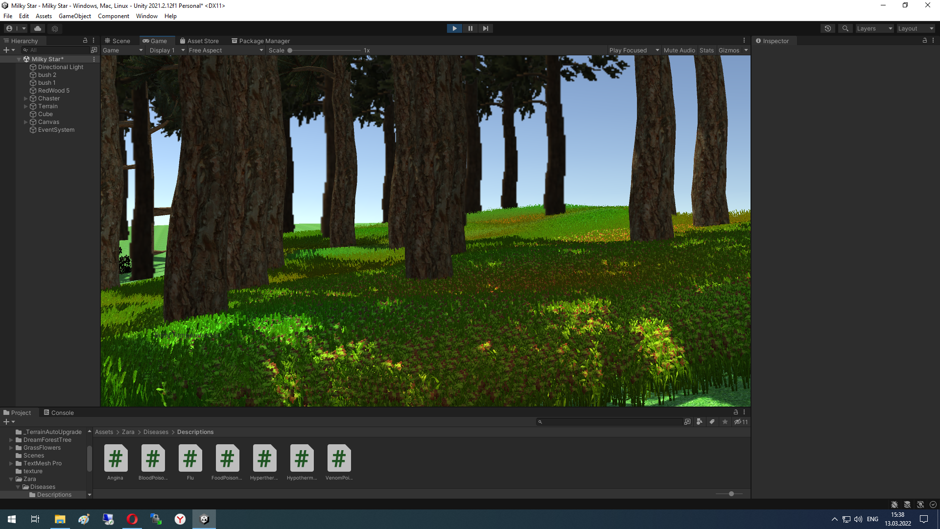Open the account dropdown icon

click(x=16, y=28)
